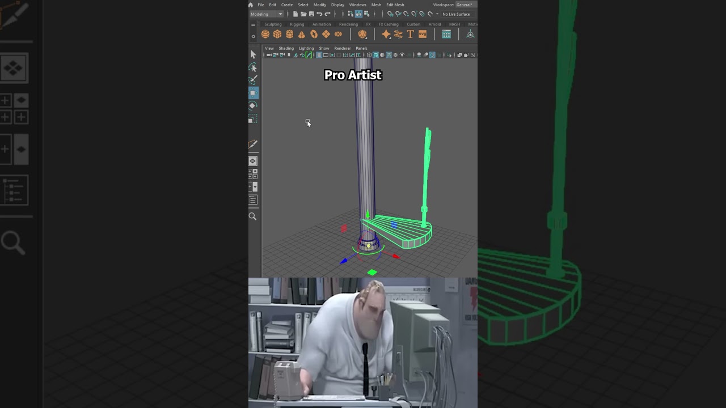Select by hierarchy mode icon
The height and width of the screenshot is (408, 726).
[351, 14]
